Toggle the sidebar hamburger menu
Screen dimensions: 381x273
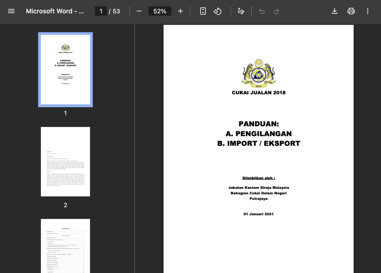(x=11, y=11)
